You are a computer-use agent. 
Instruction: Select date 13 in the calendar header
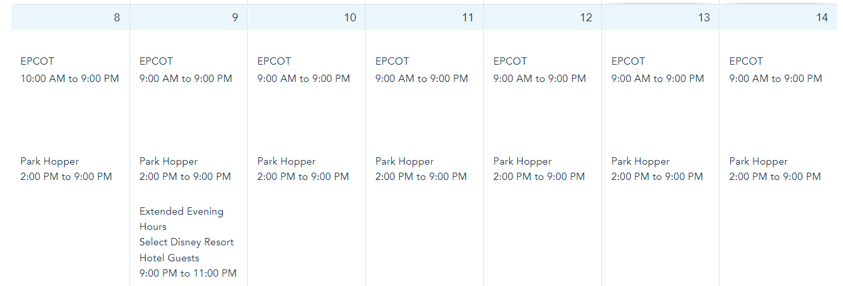point(704,18)
